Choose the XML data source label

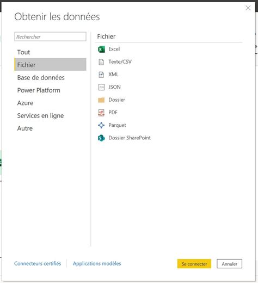click(113, 75)
